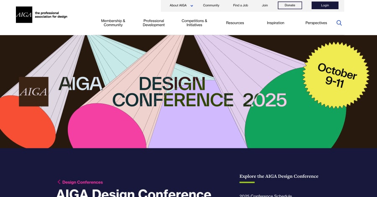Image resolution: width=377 pixels, height=197 pixels.
Task: Click the pink back chevron beside Design Conferences
Action: [59, 182]
